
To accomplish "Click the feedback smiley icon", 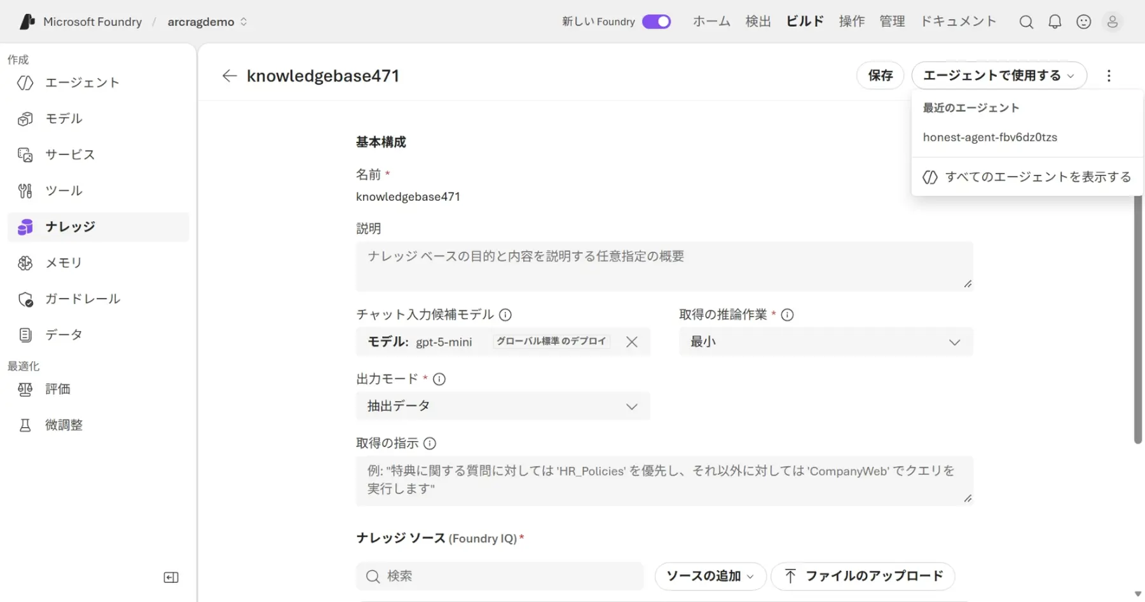I will pyautogui.click(x=1084, y=22).
